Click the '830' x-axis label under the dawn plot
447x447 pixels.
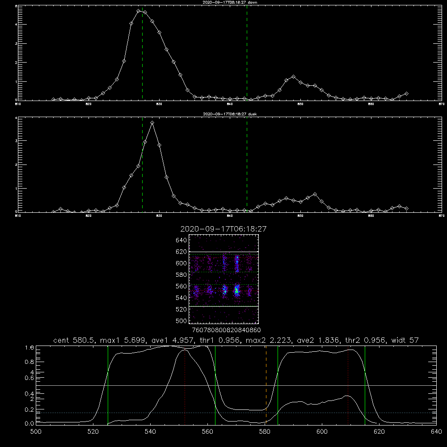click(159, 104)
